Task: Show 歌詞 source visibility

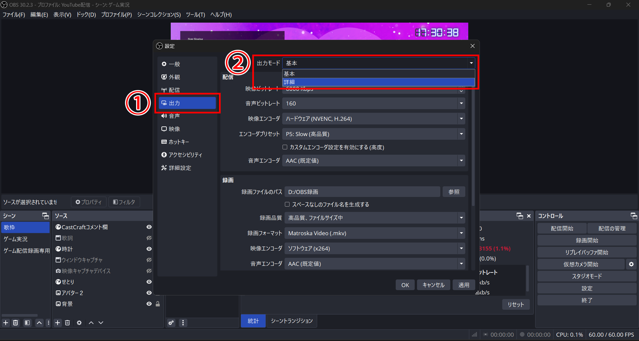Action: 149,238
